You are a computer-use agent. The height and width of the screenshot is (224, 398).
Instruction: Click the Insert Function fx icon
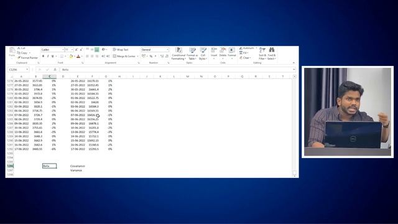[55, 70]
